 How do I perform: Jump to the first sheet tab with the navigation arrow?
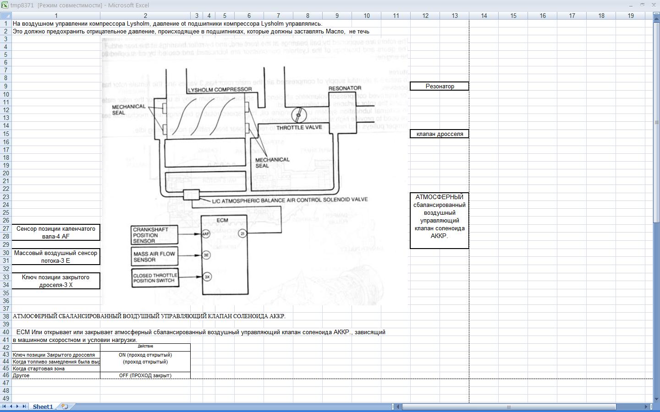click(x=4, y=407)
